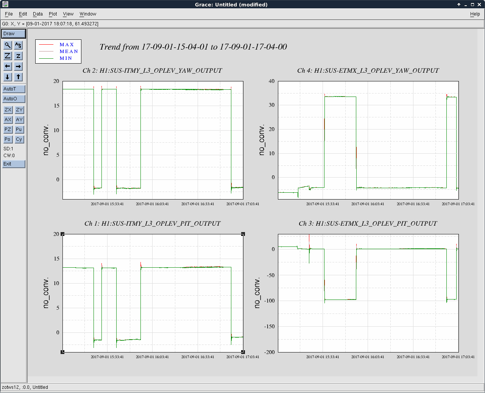Click the autoscale (AS) icon
This screenshot has height=393, width=485.
point(18,45)
